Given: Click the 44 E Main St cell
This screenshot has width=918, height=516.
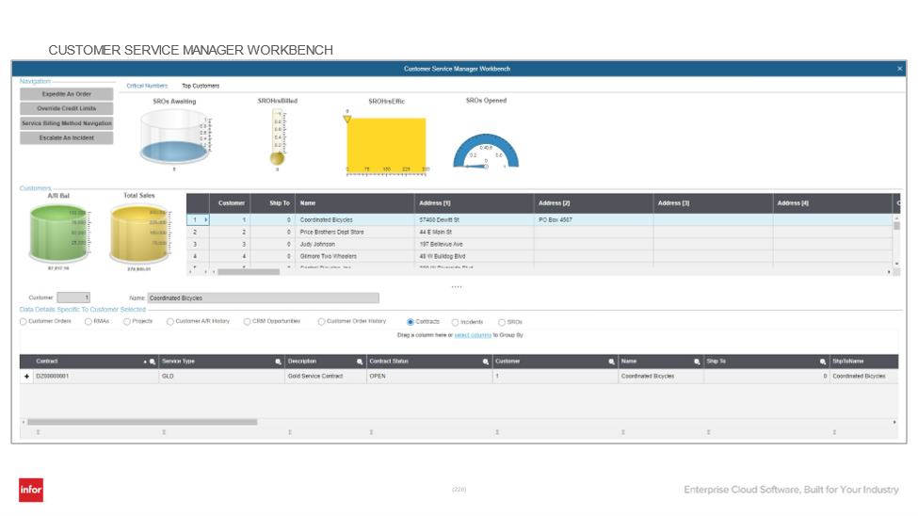Looking at the screenshot, I should 474,233.
